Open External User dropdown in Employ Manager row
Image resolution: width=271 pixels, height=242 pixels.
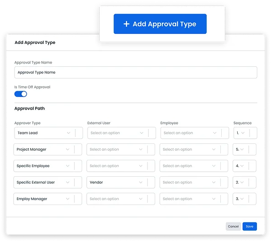[120, 199]
